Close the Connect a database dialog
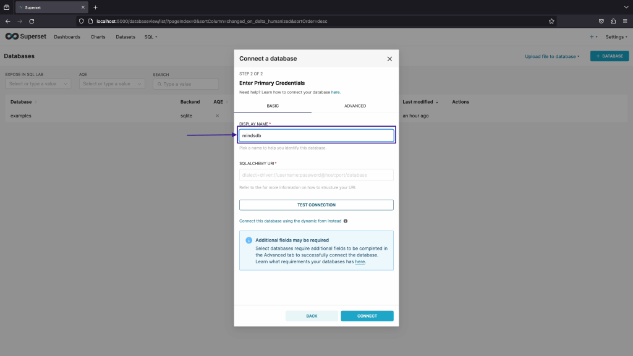Viewport: 633px width, 356px height. coord(389,59)
